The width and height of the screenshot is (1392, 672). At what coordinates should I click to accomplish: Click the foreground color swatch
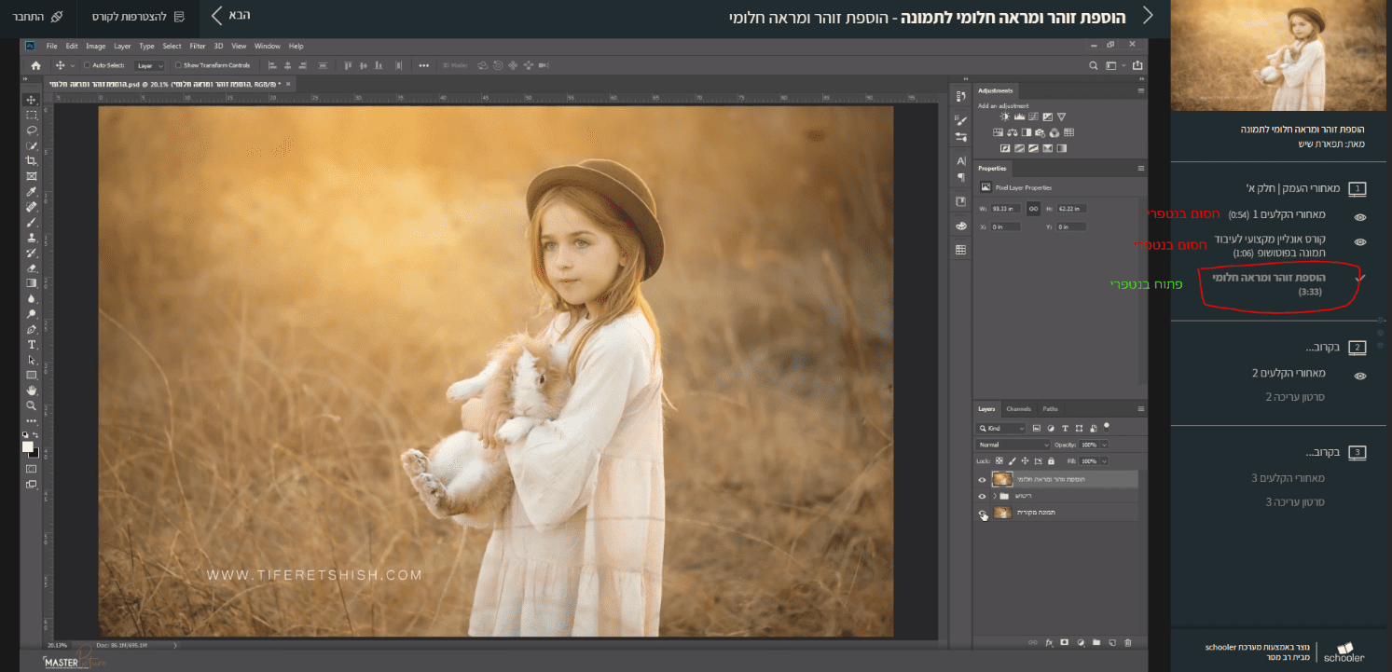point(28,446)
